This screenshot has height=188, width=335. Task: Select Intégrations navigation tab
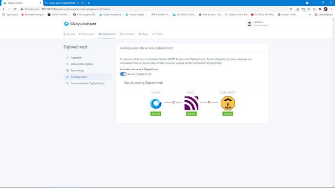point(107,34)
